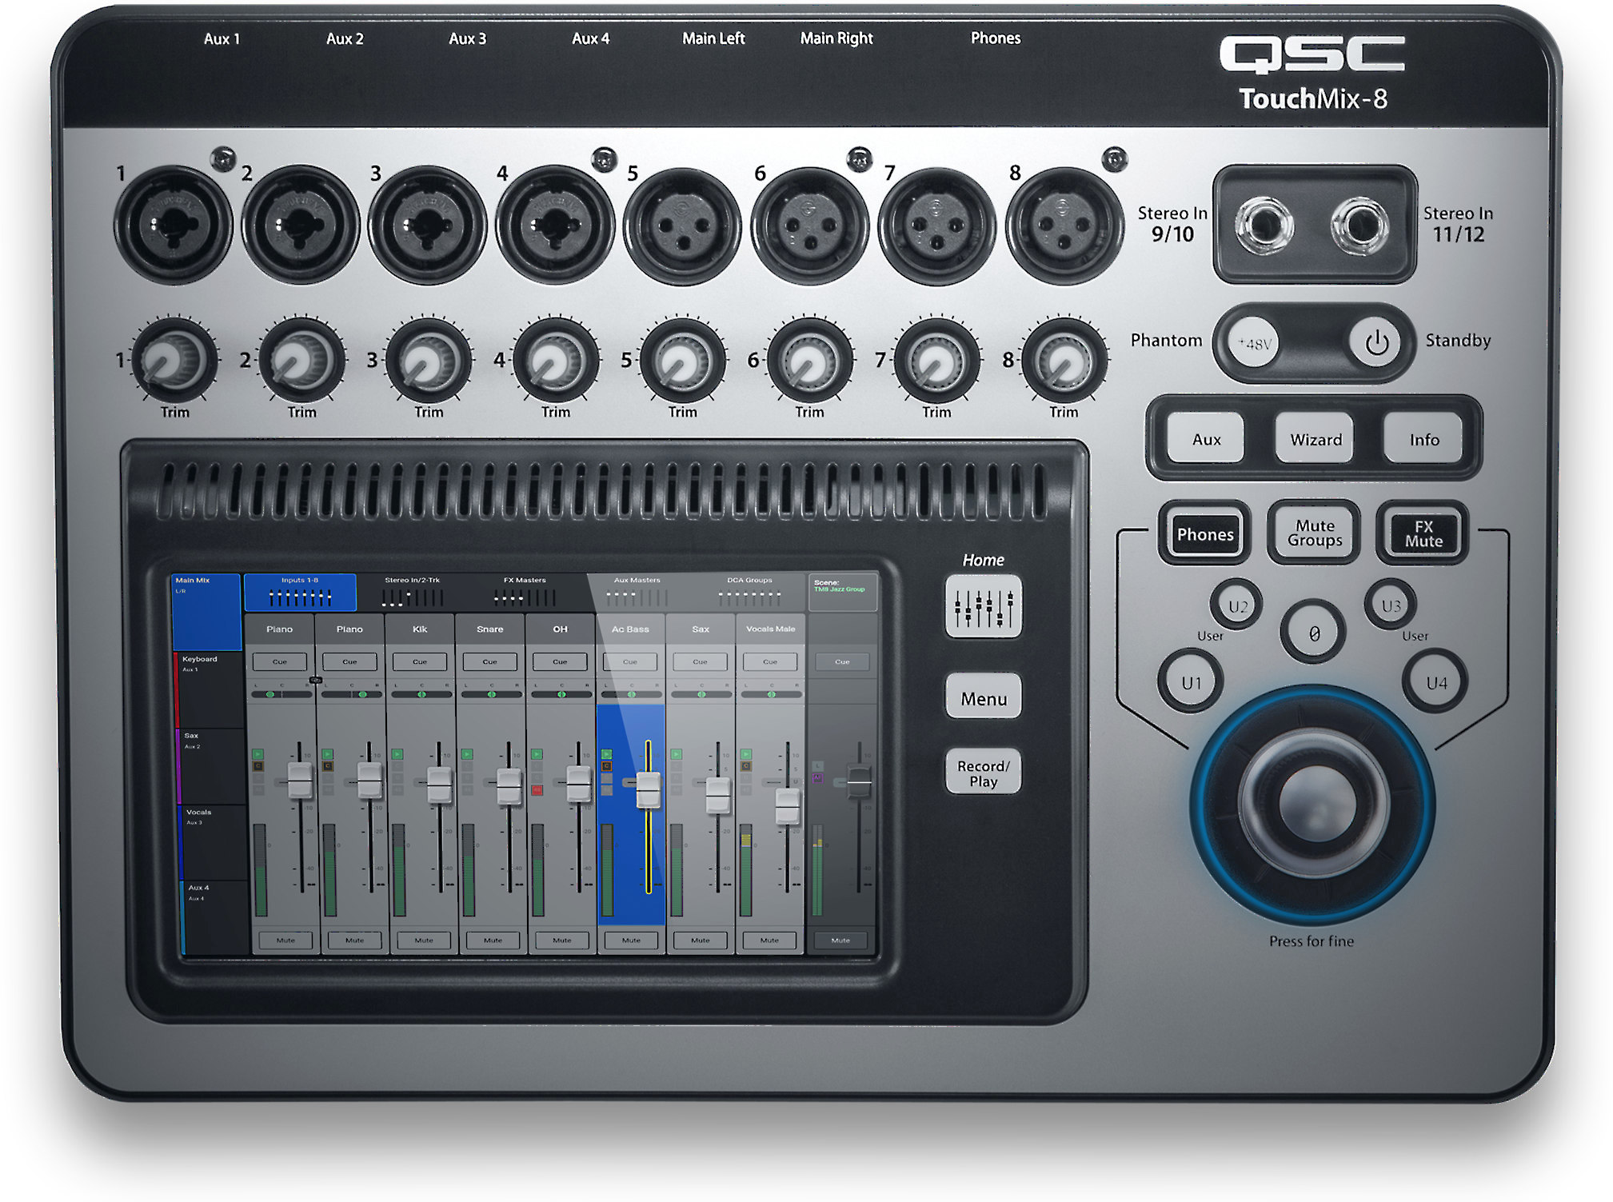This screenshot has height=1202, width=1613.
Task: Click the orange C indicator on Ac Bass
Action: (x=607, y=766)
